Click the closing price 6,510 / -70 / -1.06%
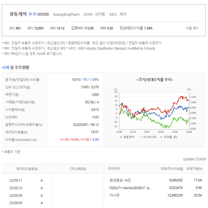Image resolution: width=208 pixels, height=208 pixels. tap(85, 80)
